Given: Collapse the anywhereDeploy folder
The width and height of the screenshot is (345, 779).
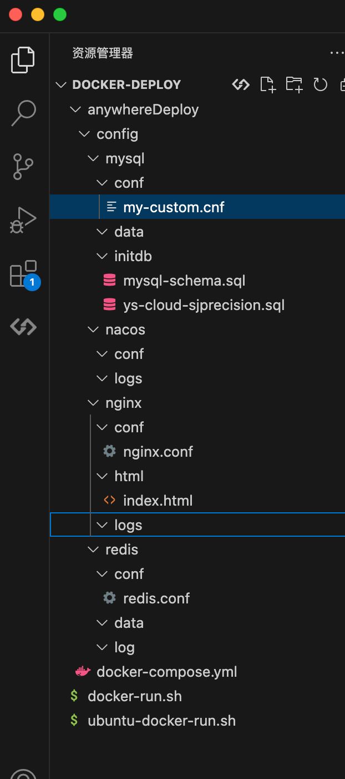Looking at the screenshot, I should (75, 109).
